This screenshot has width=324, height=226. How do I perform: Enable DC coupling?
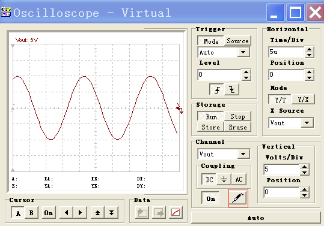click(209, 179)
